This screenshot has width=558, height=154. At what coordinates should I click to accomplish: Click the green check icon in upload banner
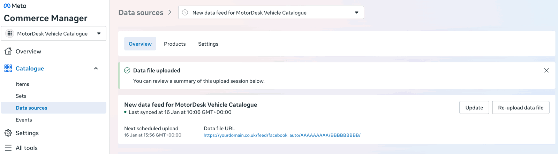pos(127,70)
